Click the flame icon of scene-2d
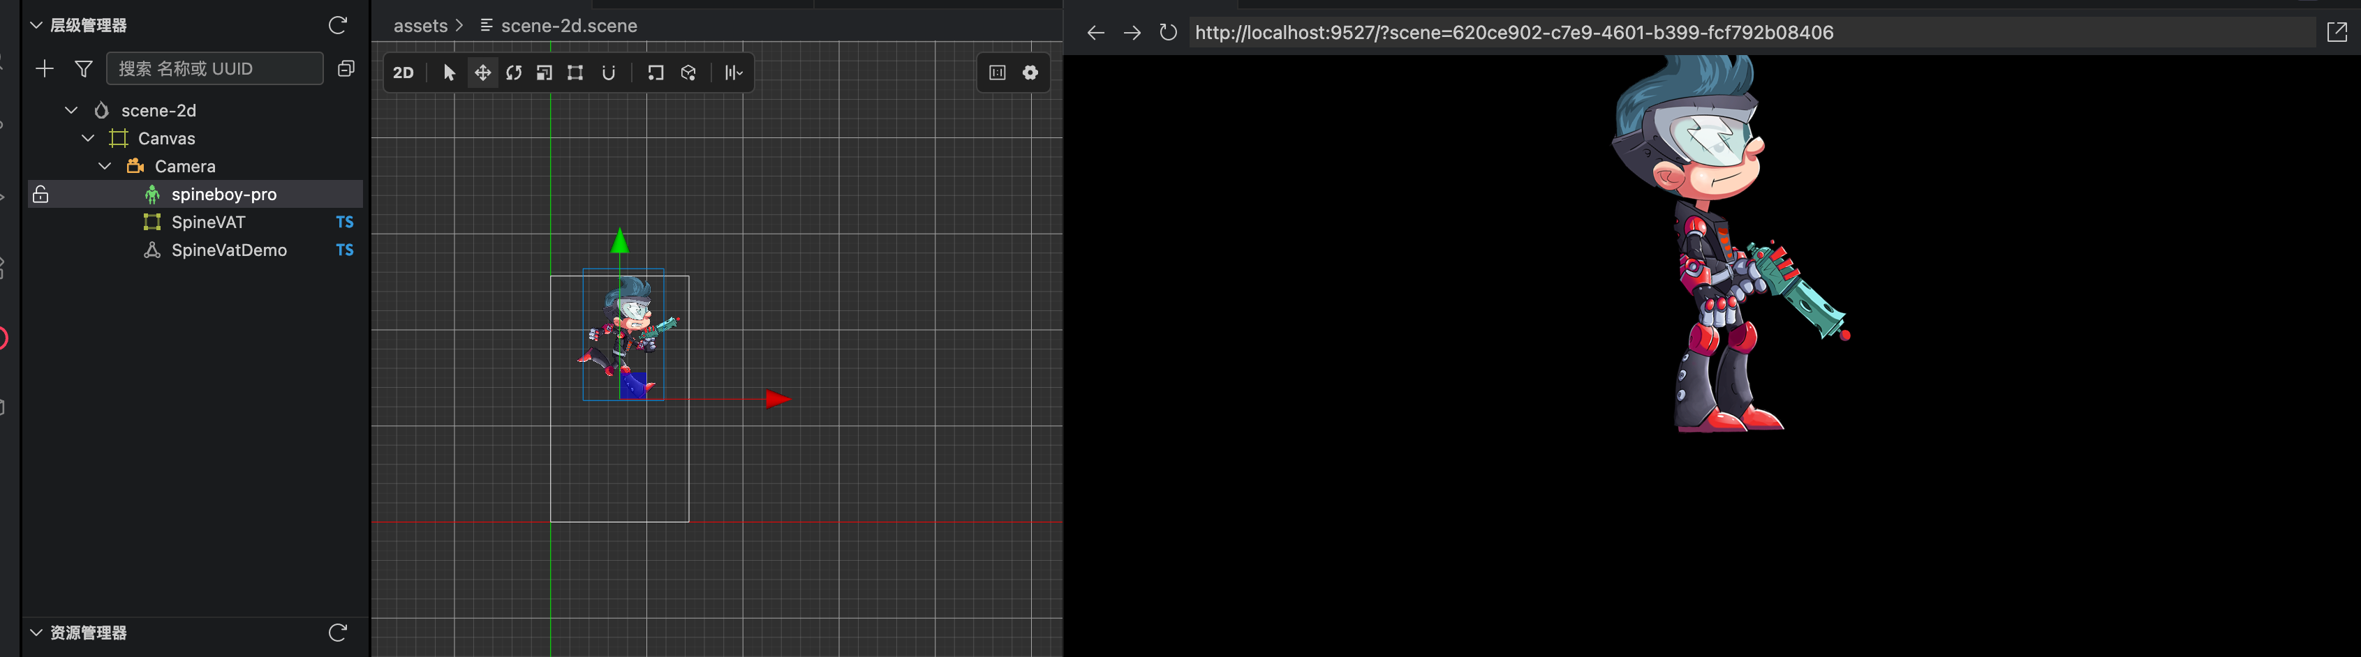This screenshot has height=657, width=2361. (x=102, y=109)
